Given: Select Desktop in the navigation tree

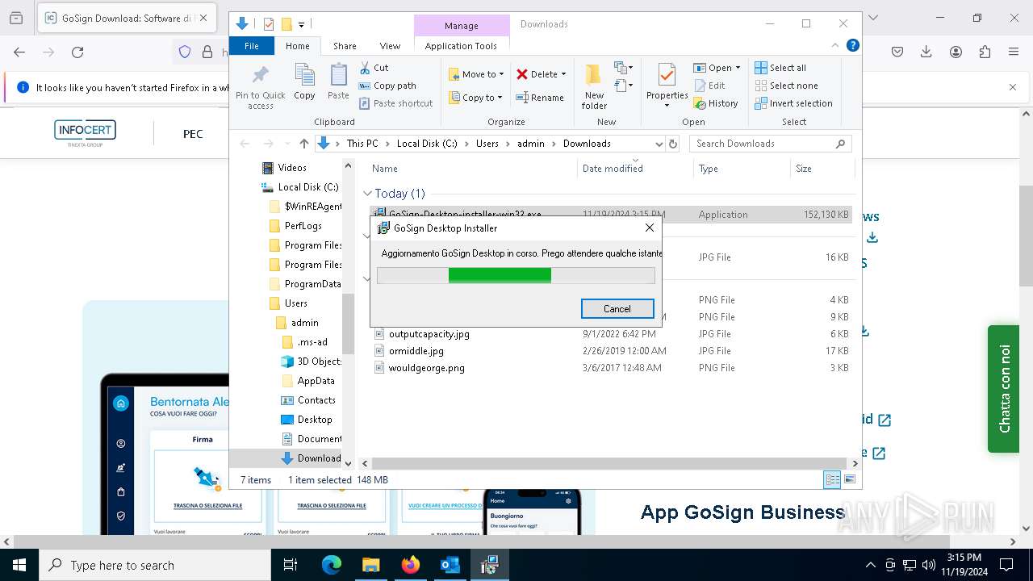Looking at the screenshot, I should [315, 420].
